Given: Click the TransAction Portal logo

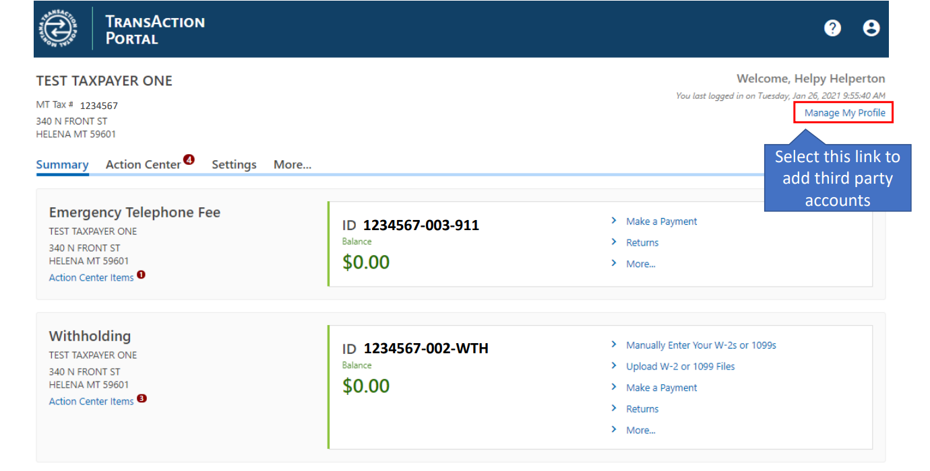Looking at the screenshot, I should [x=58, y=29].
